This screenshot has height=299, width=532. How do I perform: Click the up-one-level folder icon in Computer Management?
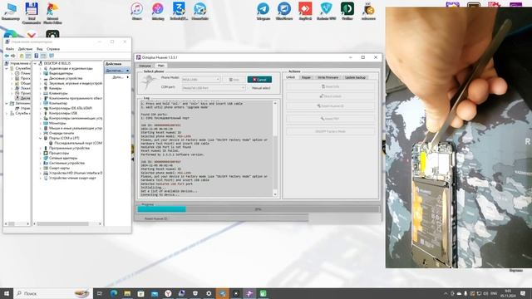pyautogui.click(x=22, y=56)
